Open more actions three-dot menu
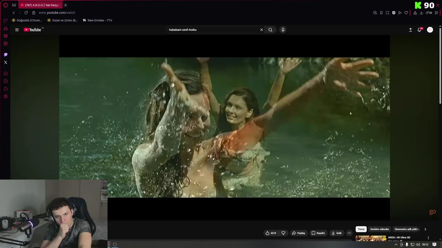Viewport: 442px width, 248px height. 349,233
